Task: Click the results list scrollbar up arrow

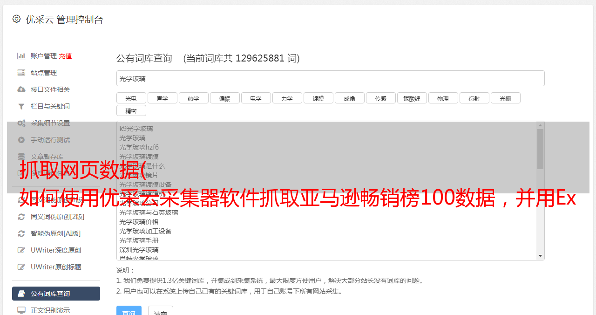Action: (540, 125)
